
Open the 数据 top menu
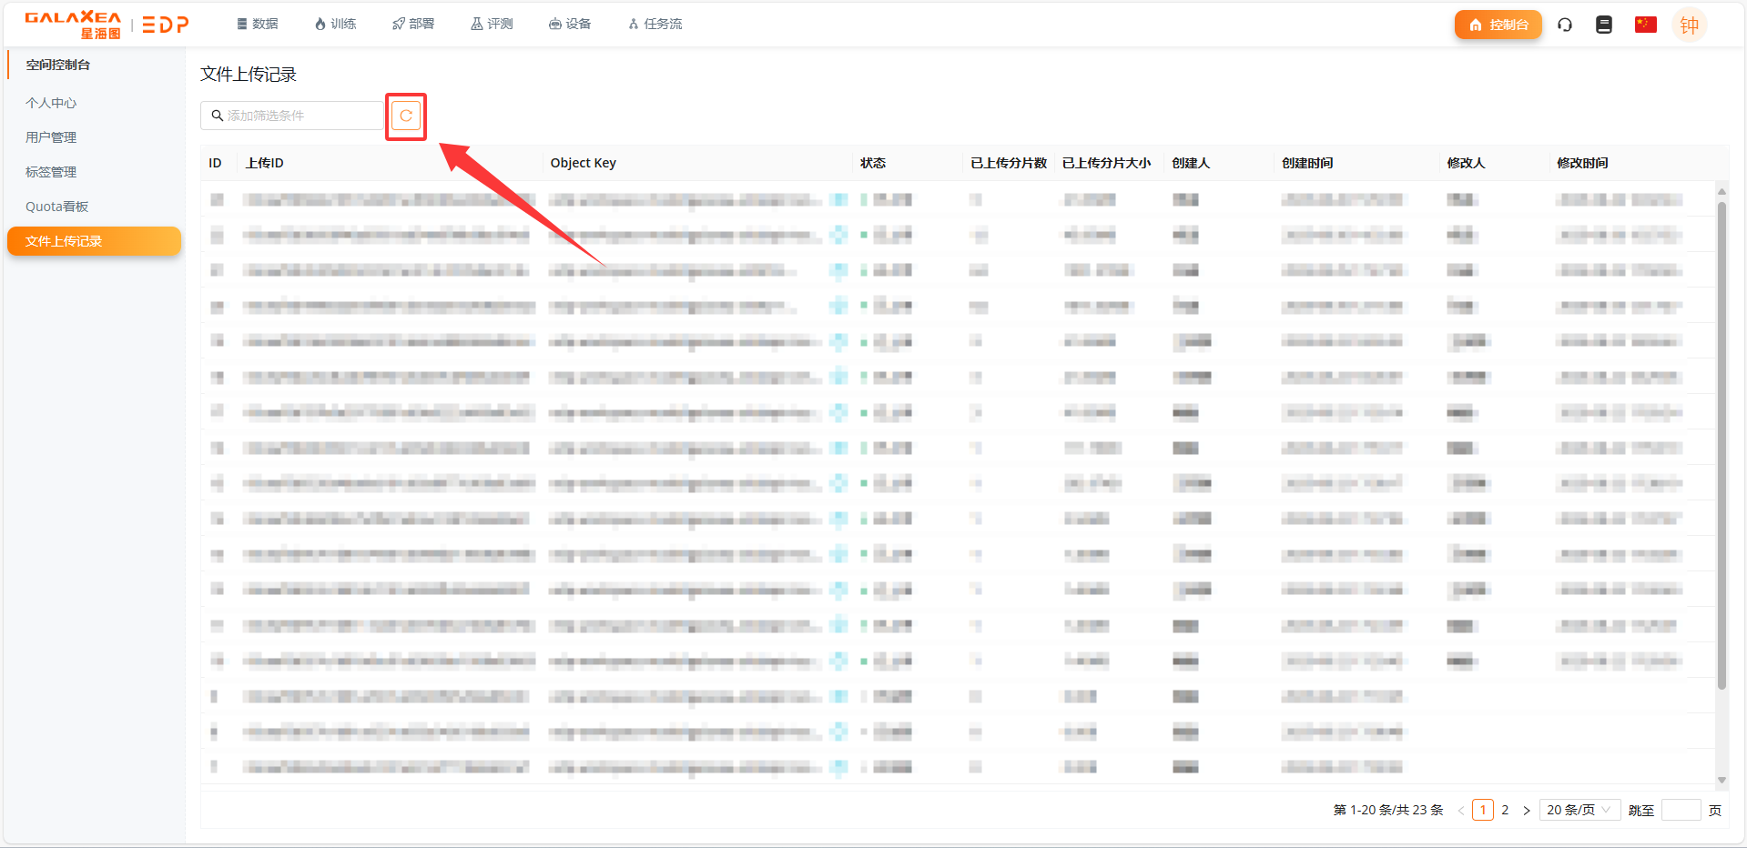(x=258, y=24)
